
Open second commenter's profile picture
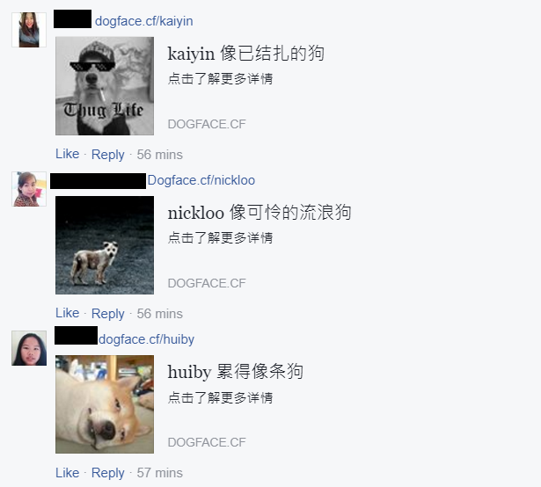pos(29,189)
